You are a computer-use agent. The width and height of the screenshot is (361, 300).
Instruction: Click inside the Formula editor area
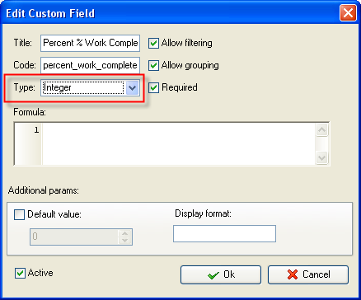(179, 143)
